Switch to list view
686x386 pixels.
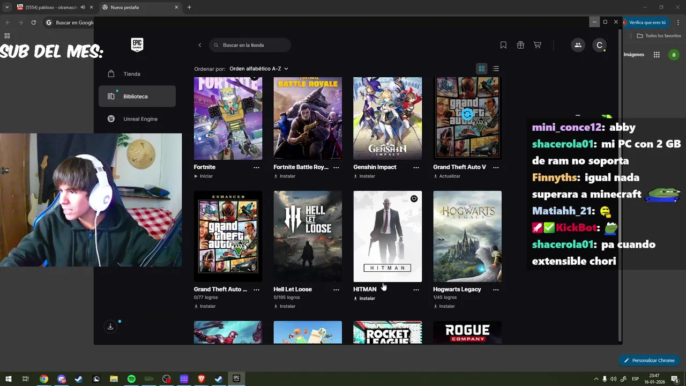click(x=496, y=69)
